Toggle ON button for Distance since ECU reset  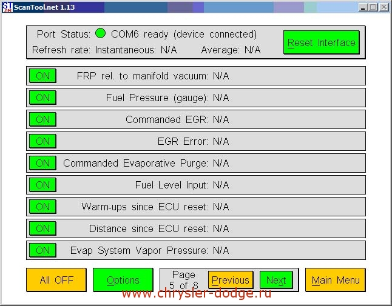[42, 228]
